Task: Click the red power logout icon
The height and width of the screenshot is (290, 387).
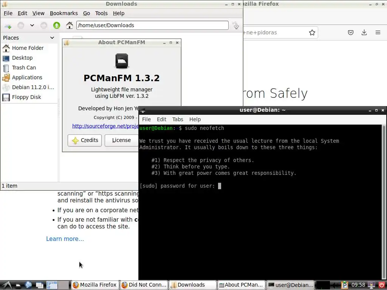Action: pyautogui.click(x=382, y=285)
